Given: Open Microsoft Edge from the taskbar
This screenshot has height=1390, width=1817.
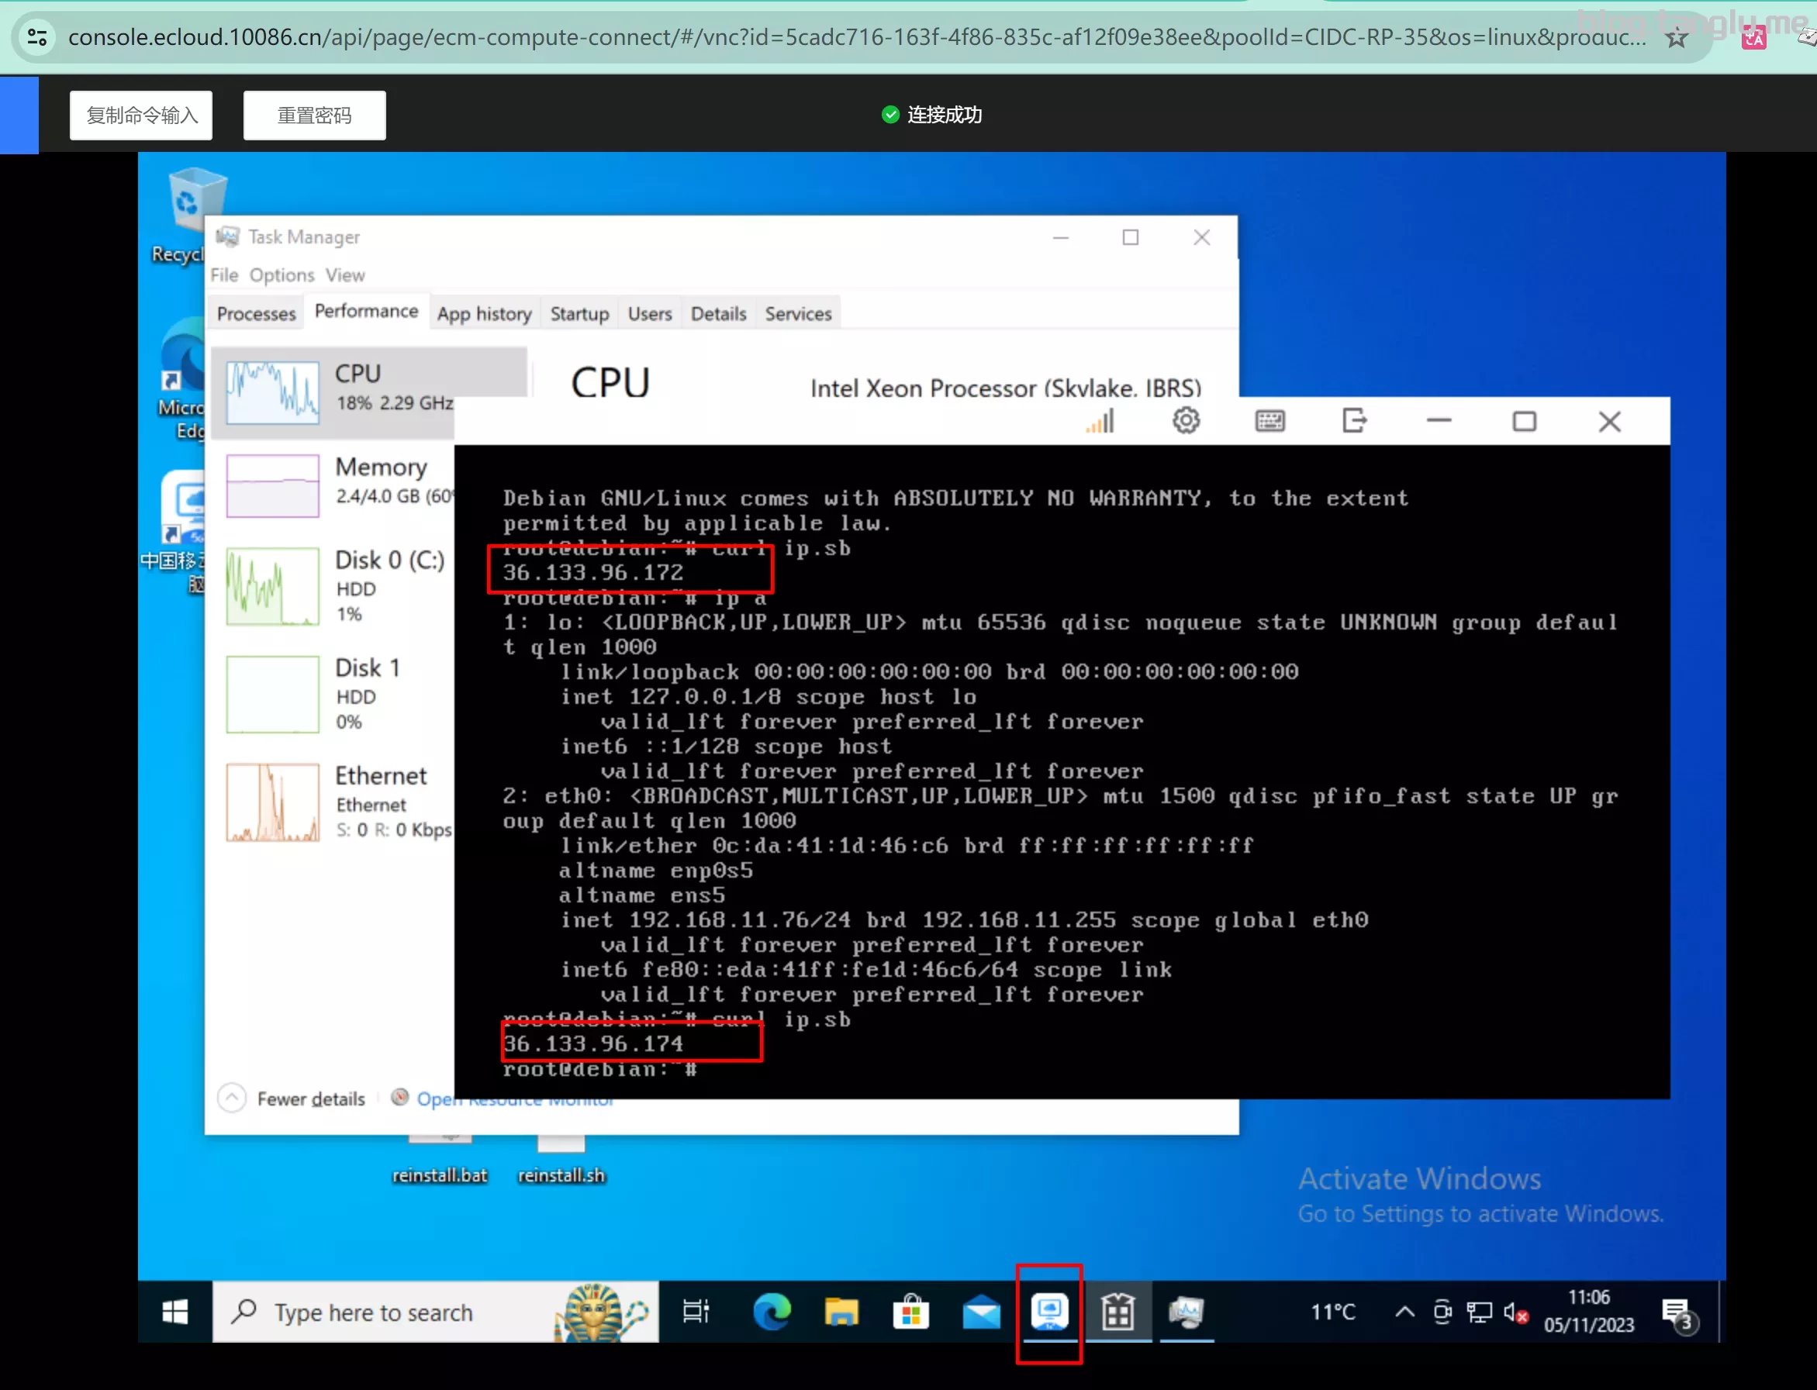Looking at the screenshot, I should [772, 1312].
